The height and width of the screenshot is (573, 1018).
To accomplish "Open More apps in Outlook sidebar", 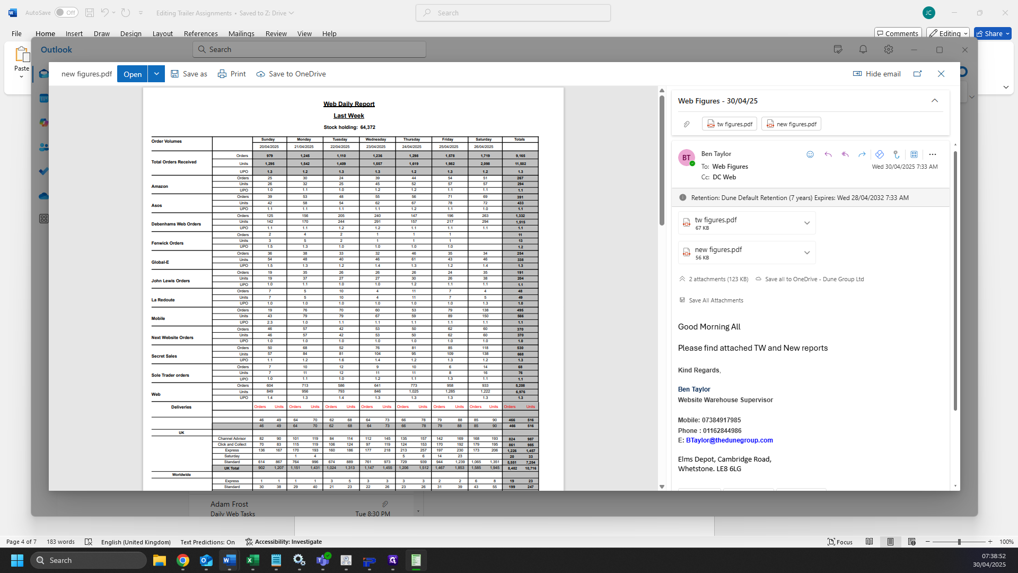I will (x=44, y=219).
